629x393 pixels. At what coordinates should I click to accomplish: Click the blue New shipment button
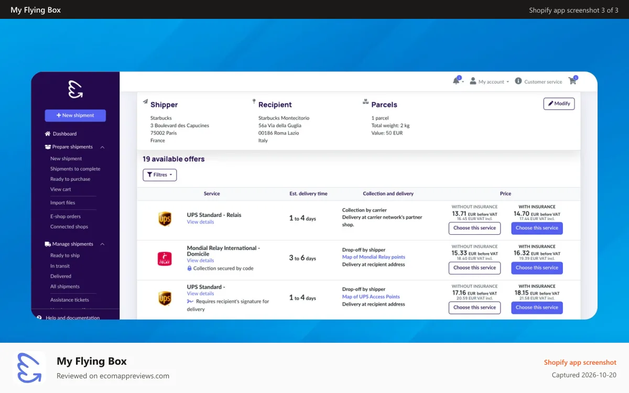[x=75, y=115]
